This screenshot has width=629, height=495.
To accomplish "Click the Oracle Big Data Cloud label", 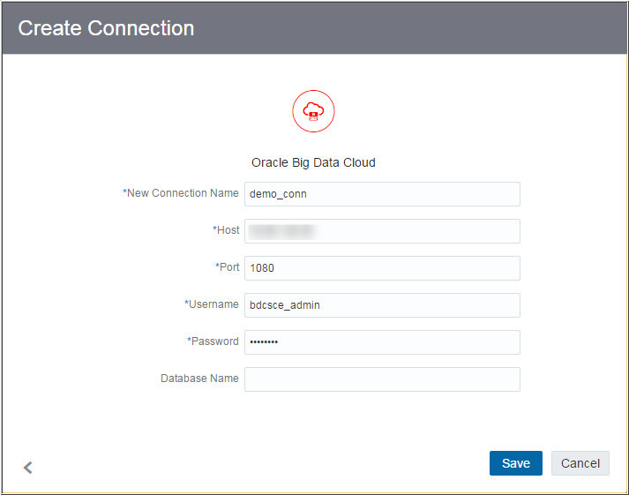I will pos(313,162).
